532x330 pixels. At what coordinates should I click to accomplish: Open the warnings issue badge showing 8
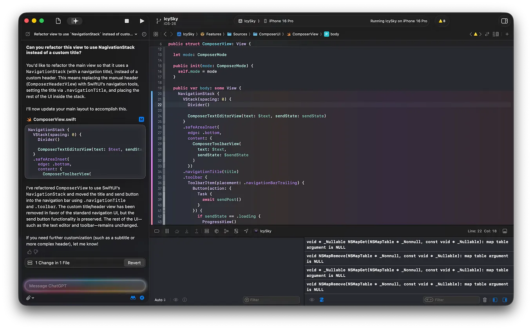click(442, 21)
